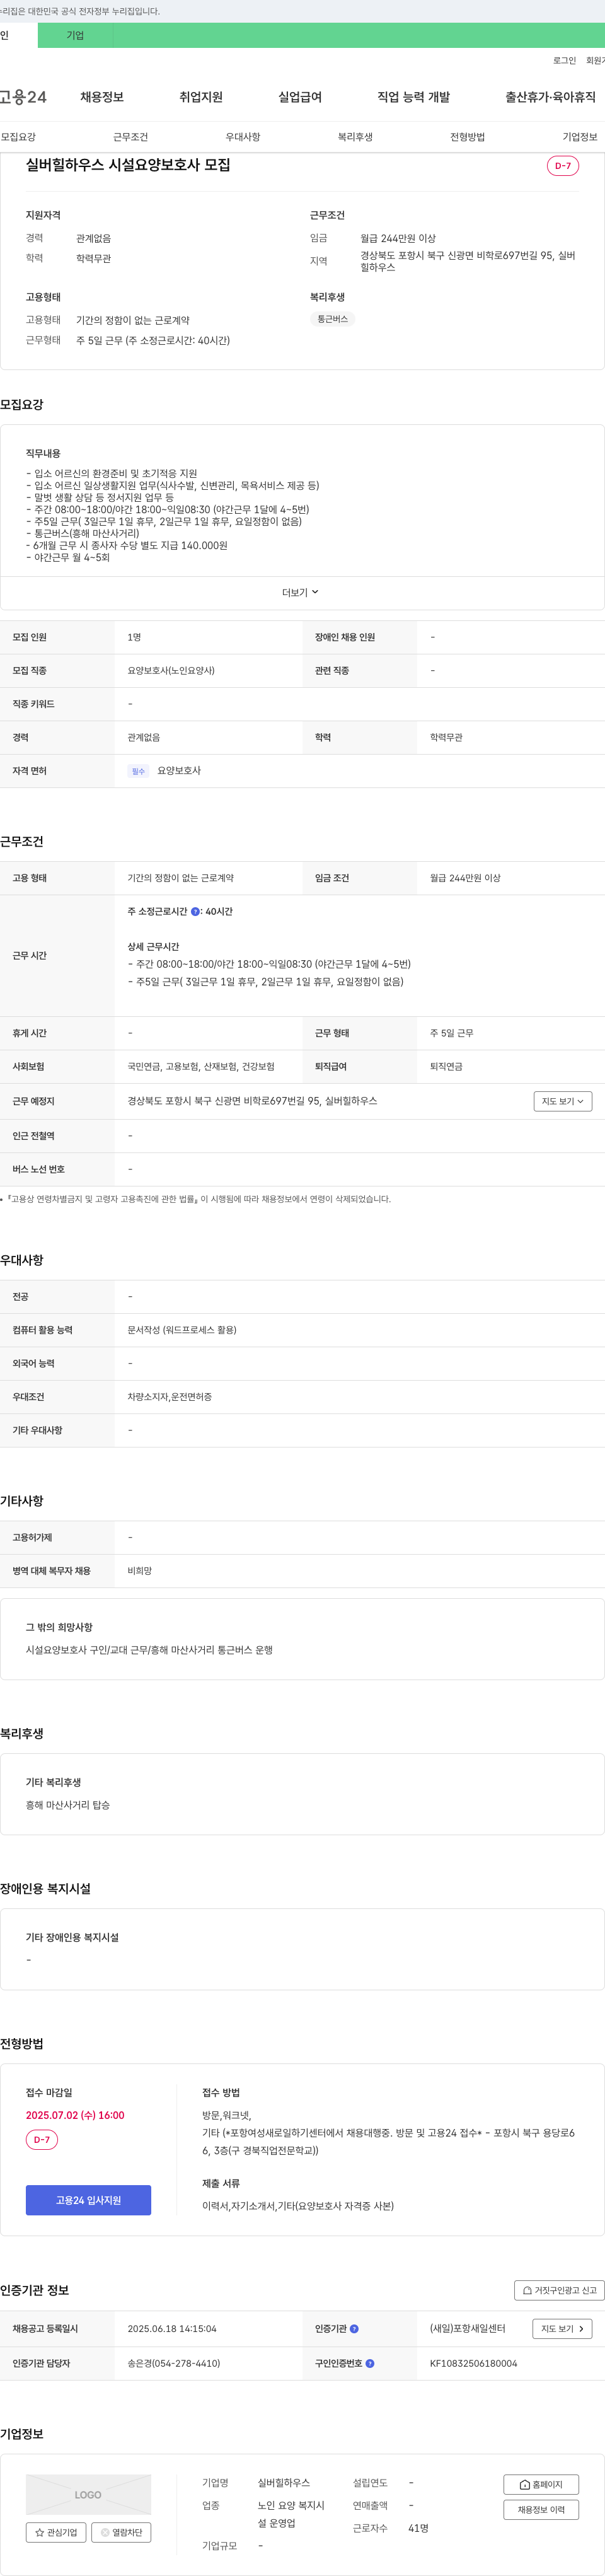The image size is (605, 2576).
Task: Report false ad via 거짓구인광고 신고
Action: click(x=559, y=2290)
